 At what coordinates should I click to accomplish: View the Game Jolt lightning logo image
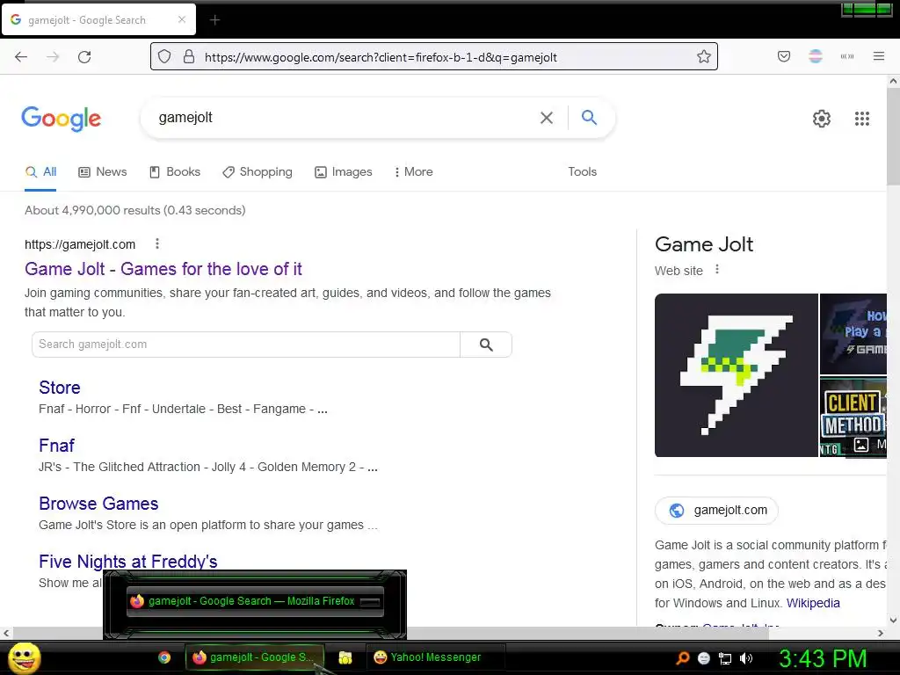[737, 375]
